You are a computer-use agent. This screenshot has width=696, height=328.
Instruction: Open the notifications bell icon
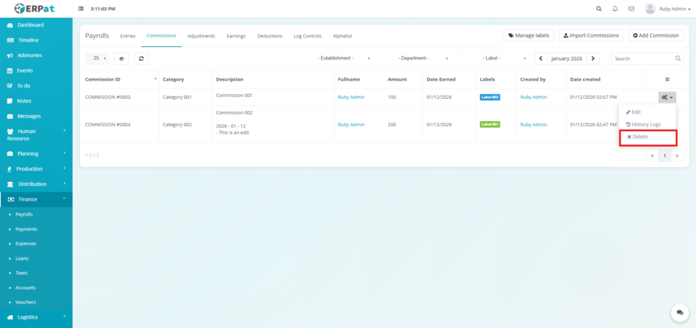pyautogui.click(x=615, y=9)
